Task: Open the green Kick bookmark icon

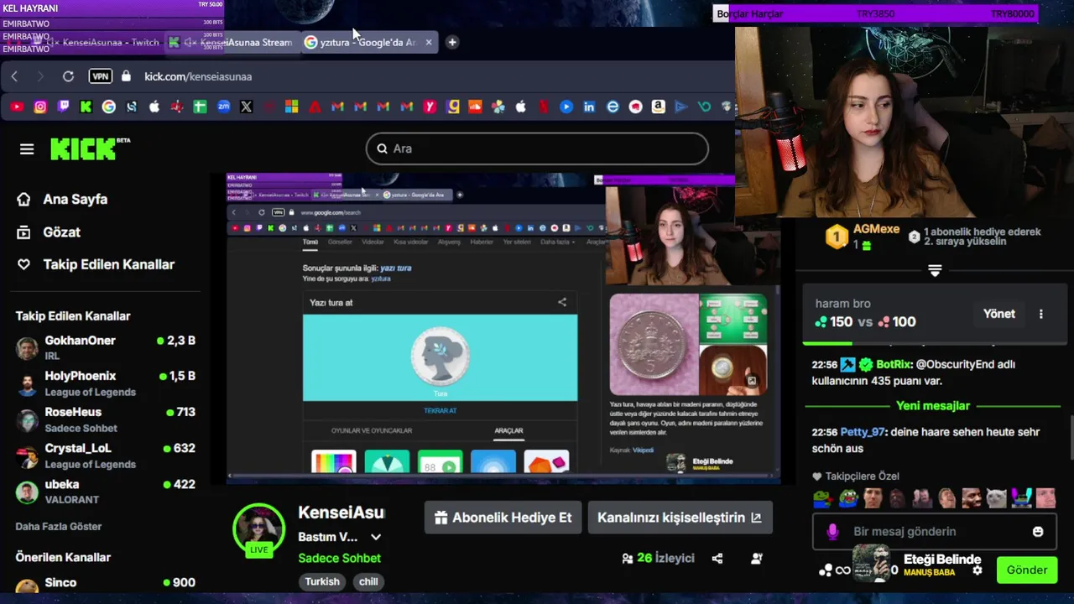Action: click(x=86, y=107)
